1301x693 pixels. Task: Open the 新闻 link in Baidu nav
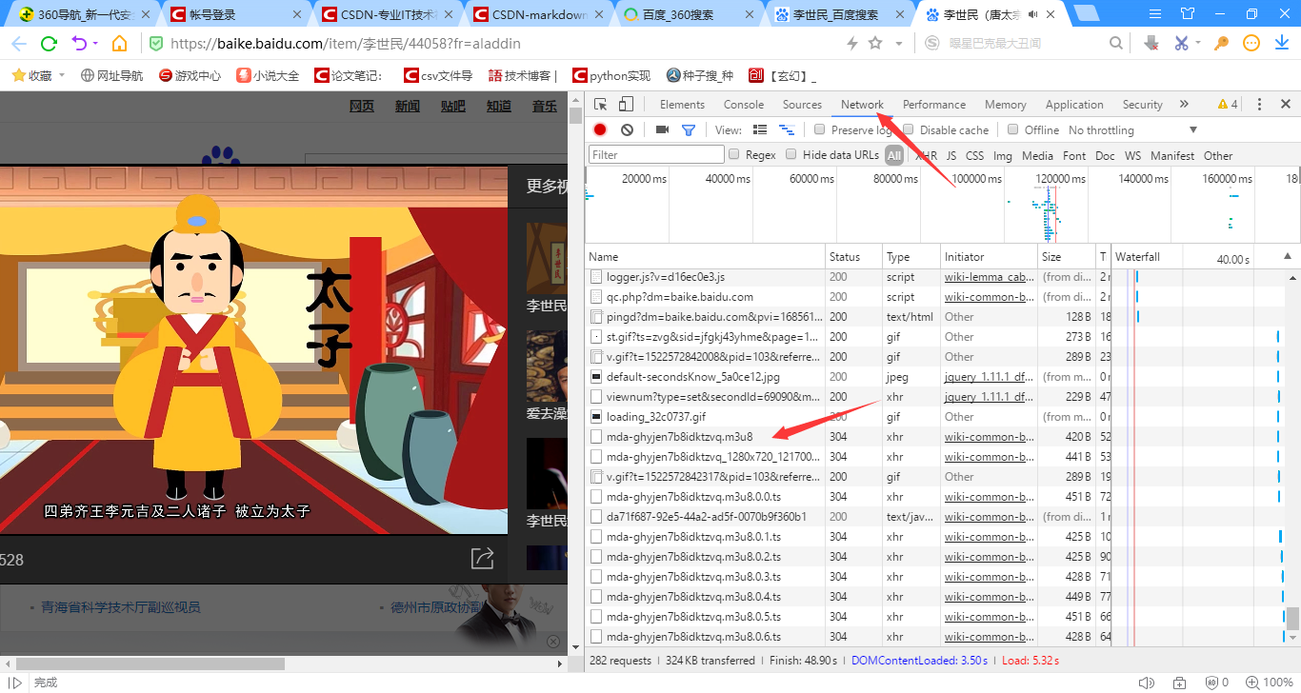pyautogui.click(x=408, y=106)
